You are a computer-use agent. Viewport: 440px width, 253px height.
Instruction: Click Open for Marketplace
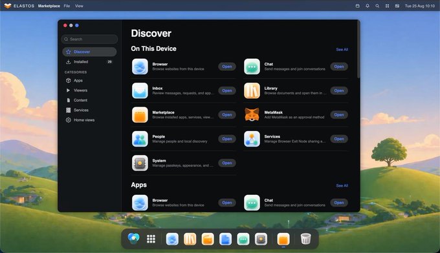point(227,115)
